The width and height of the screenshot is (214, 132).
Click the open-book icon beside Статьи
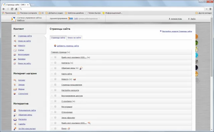coord(15,50)
